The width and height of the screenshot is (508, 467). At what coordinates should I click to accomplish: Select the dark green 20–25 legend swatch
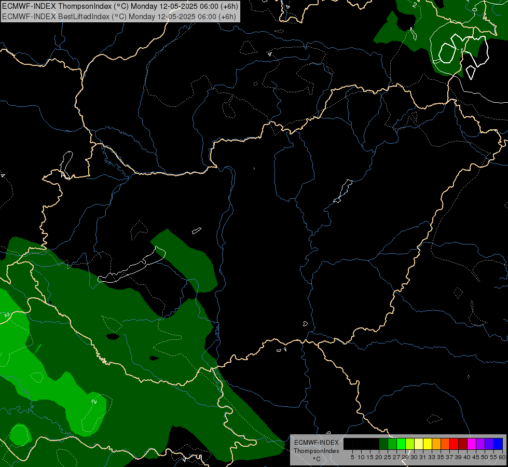383,444
